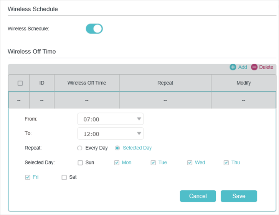Viewport: 279px width, 215px height.
Task: Check the Sat checkbox
Action: (x=64, y=177)
